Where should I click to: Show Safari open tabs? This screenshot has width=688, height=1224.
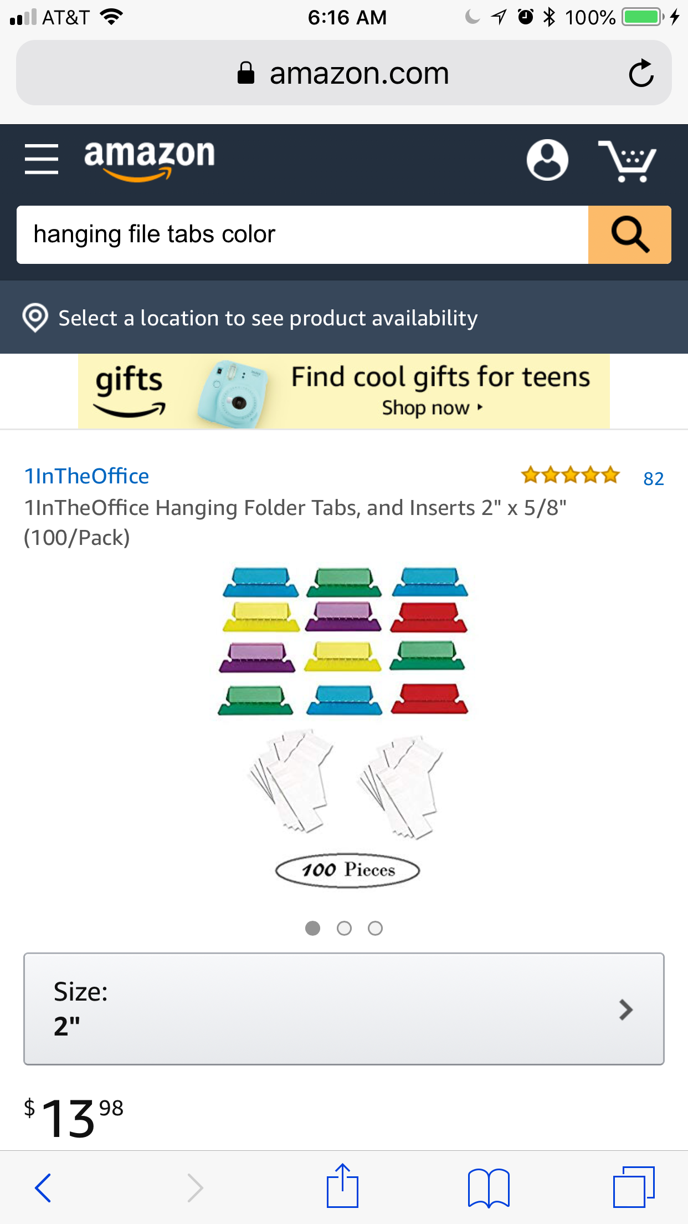[634, 1187]
